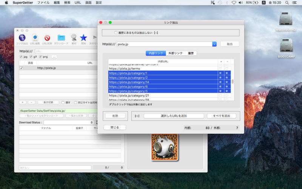The image size is (302, 189).
Task: Open the 画面 menu
Action: pyautogui.click(x=88, y=3)
